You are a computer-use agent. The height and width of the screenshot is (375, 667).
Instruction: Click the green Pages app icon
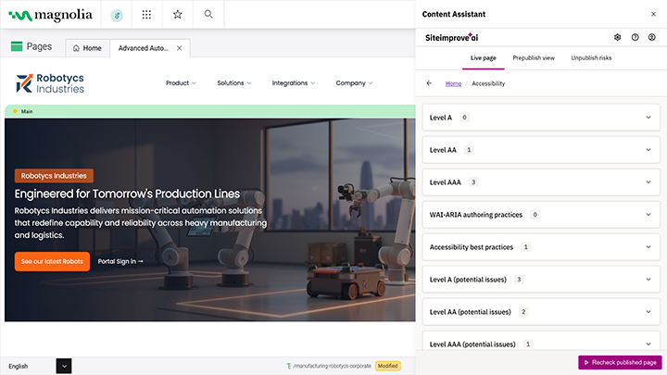17,46
